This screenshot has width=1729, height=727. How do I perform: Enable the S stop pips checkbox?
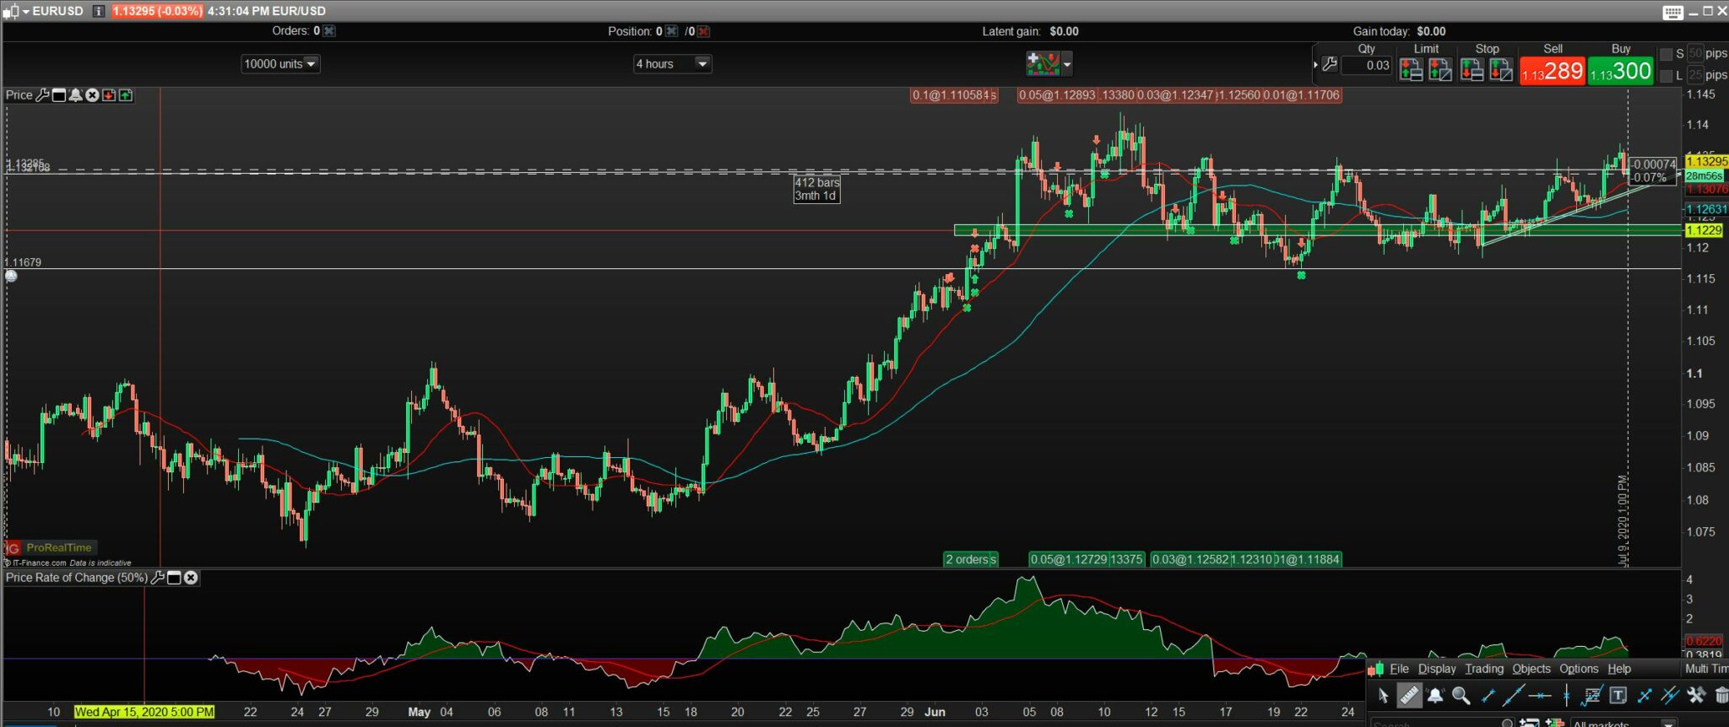pos(1666,54)
